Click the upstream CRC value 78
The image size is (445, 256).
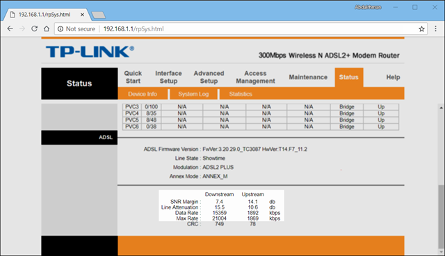(252, 224)
